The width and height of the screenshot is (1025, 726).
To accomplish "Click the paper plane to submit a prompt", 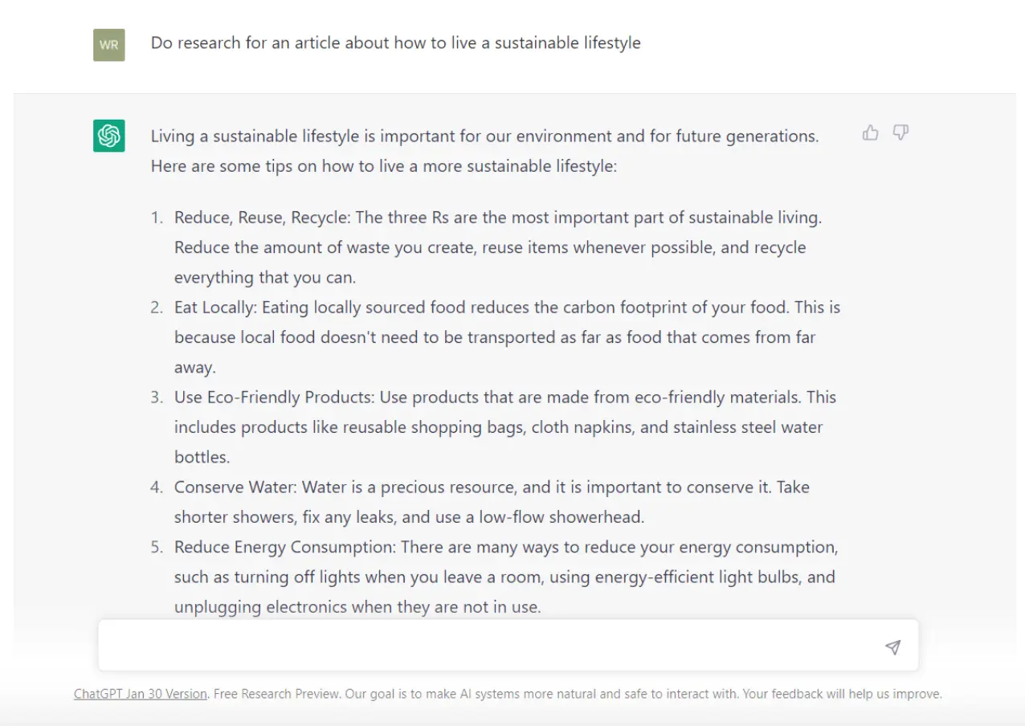I will (x=892, y=646).
